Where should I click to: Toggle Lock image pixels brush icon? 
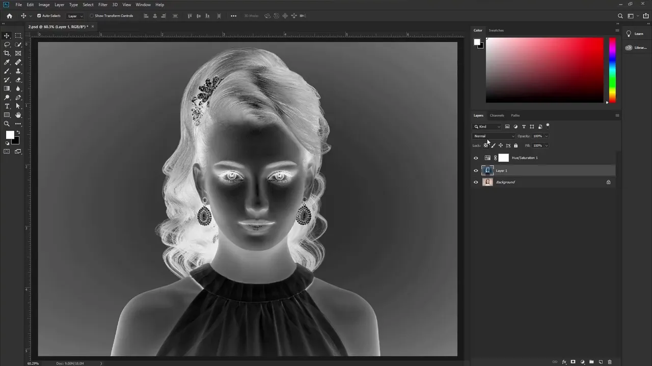tap(493, 145)
